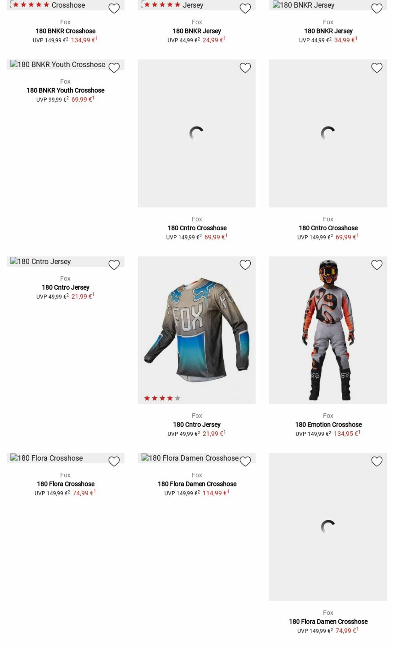
Task: Toggle heart on second 180 Cntro Crosshose
Action: (x=377, y=68)
